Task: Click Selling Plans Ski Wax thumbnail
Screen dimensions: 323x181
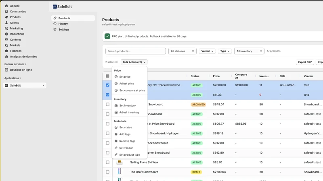Action: (x=119, y=162)
